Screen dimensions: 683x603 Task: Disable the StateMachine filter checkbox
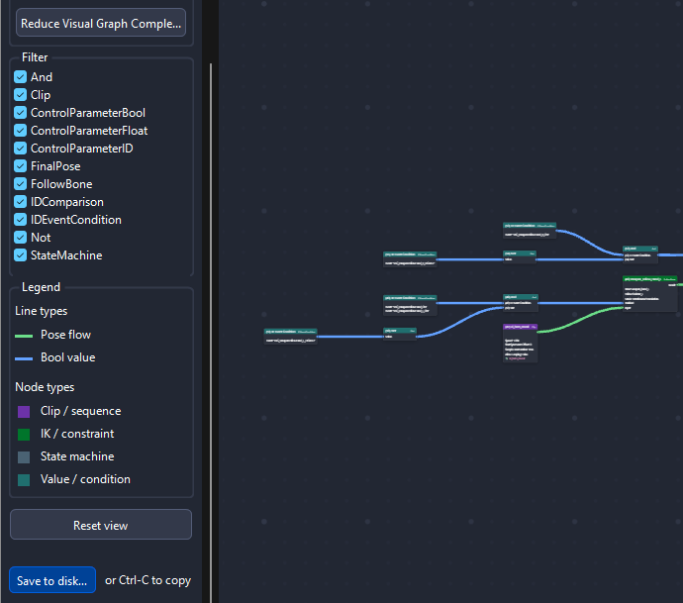tap(20, 255)
